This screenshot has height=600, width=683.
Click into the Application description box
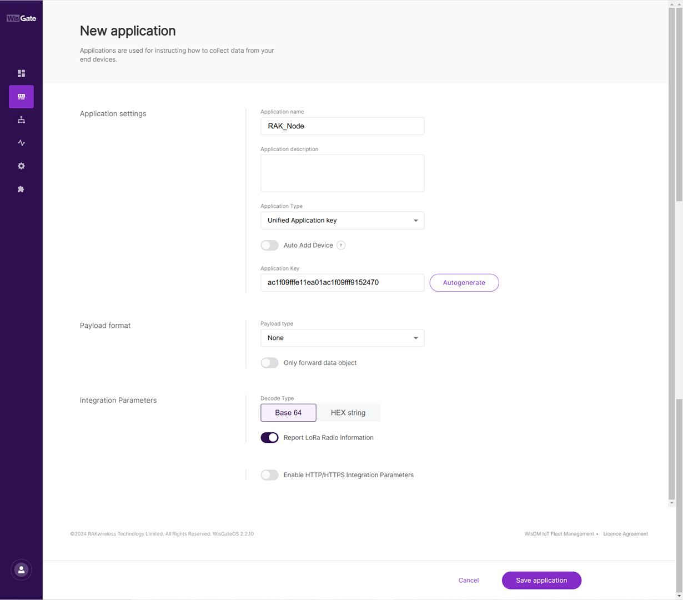pos(342,173)
